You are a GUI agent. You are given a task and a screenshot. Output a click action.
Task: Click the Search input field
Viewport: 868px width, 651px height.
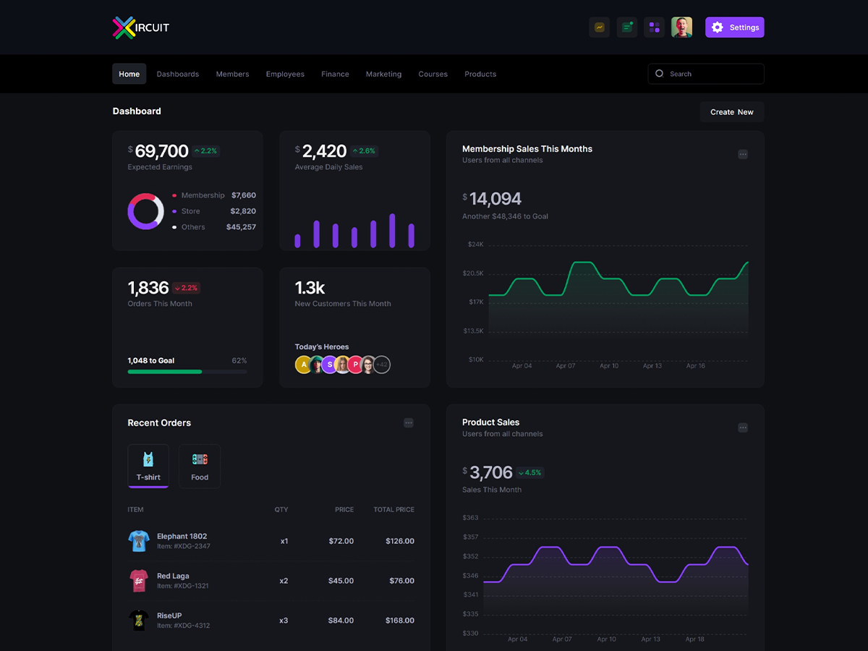pos(706,74)
